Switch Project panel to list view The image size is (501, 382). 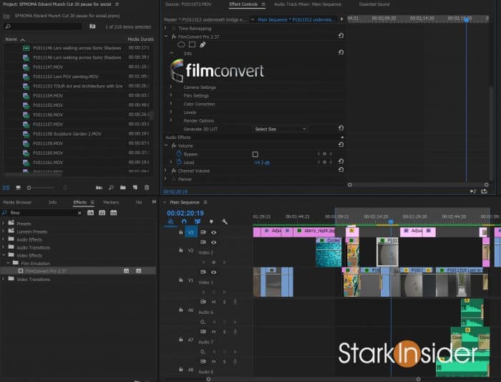point(6,188)
